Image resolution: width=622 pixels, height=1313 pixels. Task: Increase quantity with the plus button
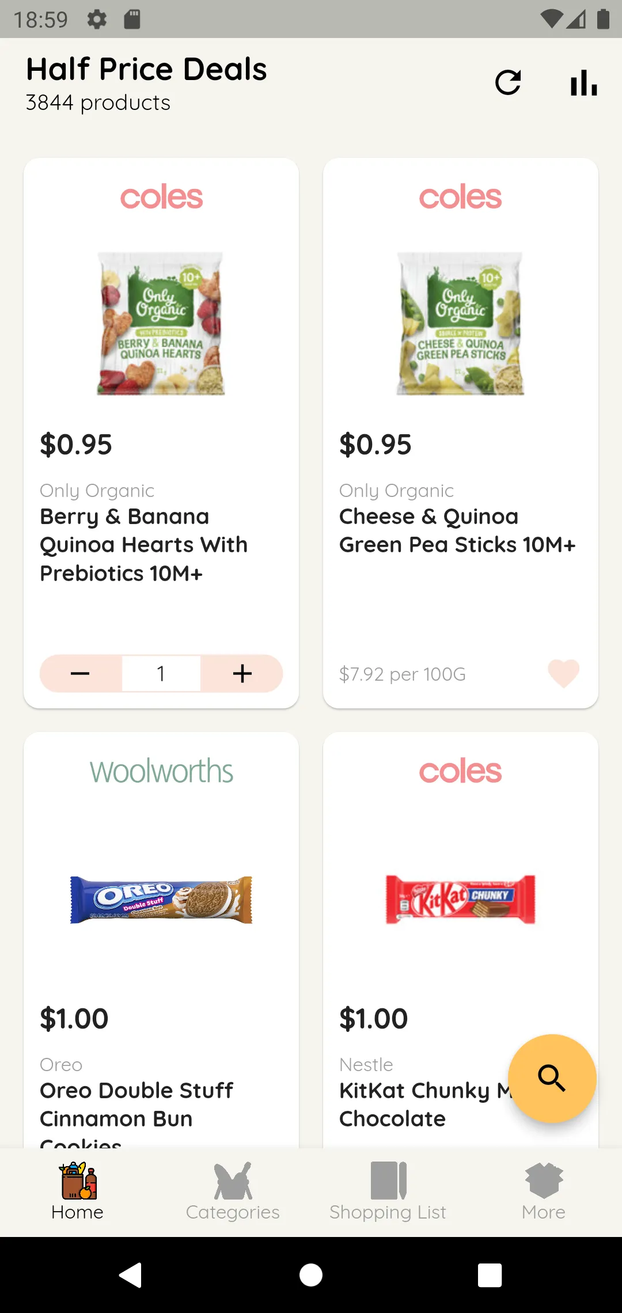242,673
